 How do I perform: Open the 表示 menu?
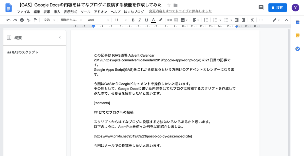(47, 12)
